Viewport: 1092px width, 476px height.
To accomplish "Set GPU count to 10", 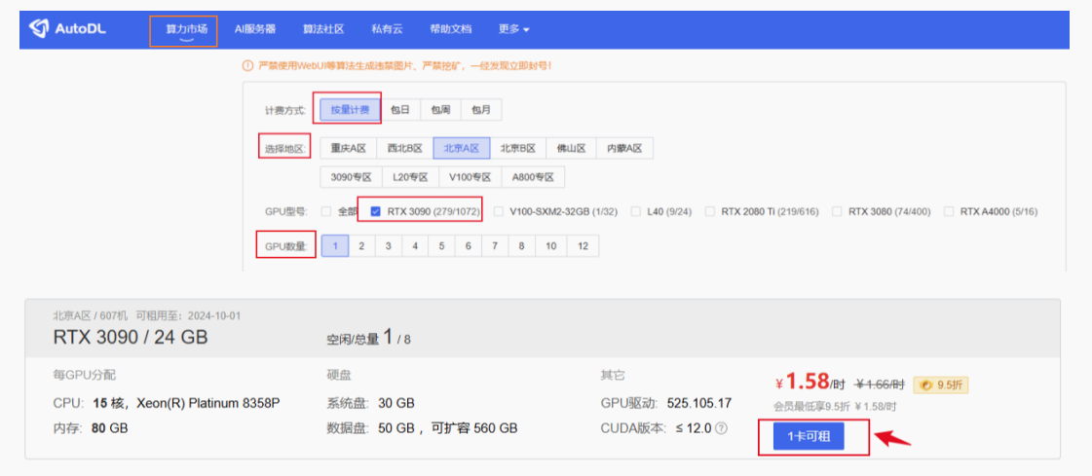I will pyautogui.click(x=551, y=245).
